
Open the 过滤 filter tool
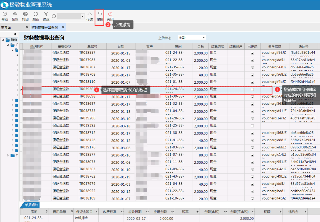click(x=46, y=14)
